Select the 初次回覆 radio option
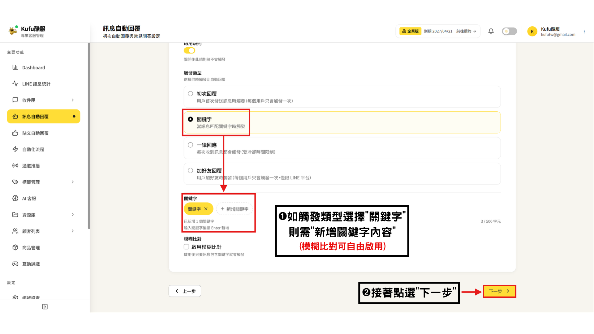Screen dimensions: 594x334 191,94
